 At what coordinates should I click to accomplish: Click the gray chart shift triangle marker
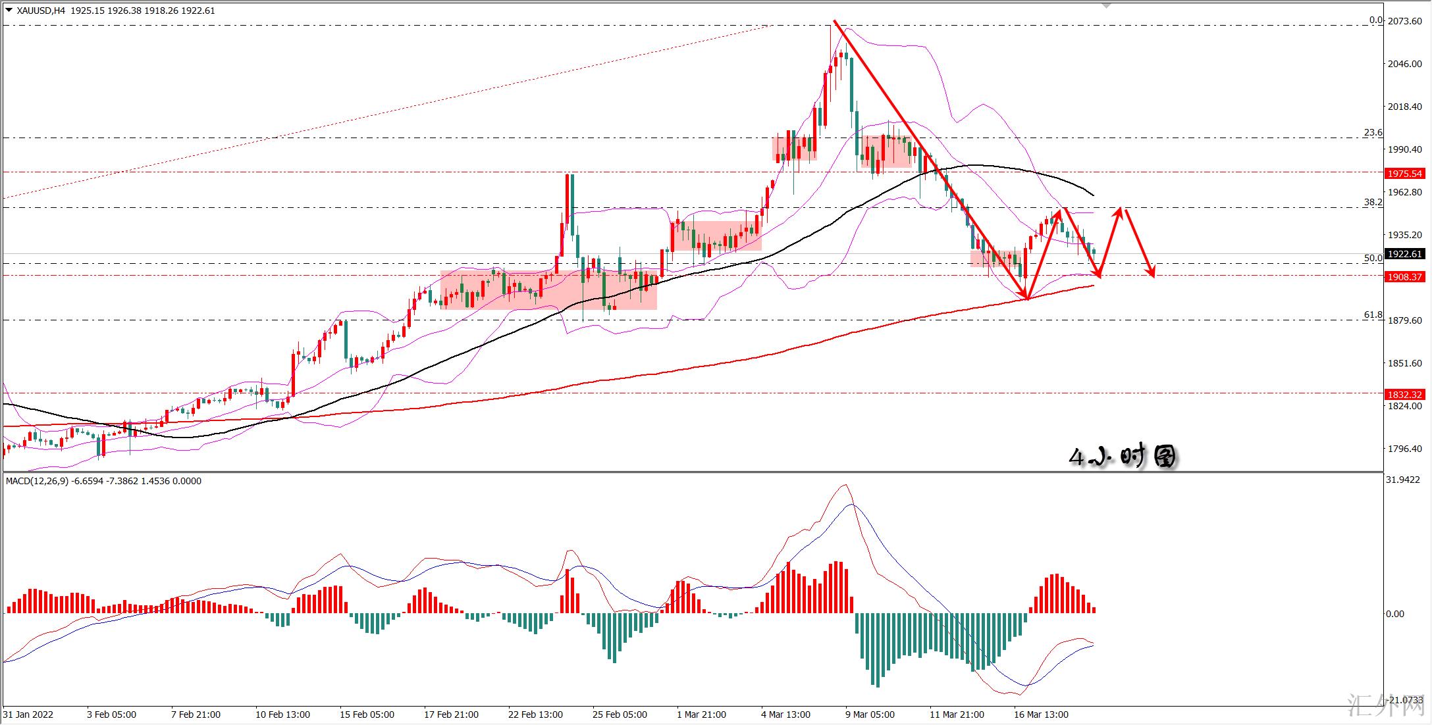click(x=1106, y=5)
